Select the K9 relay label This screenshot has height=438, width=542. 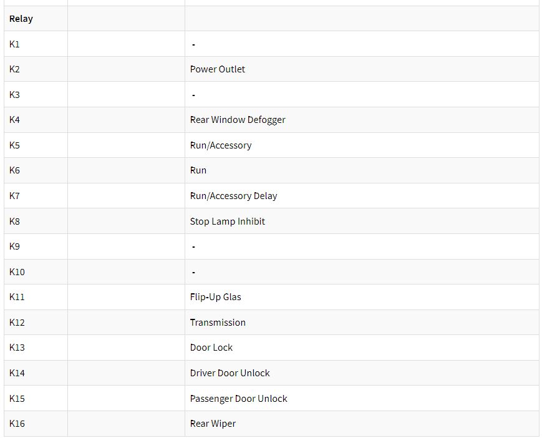coord(14,246)
